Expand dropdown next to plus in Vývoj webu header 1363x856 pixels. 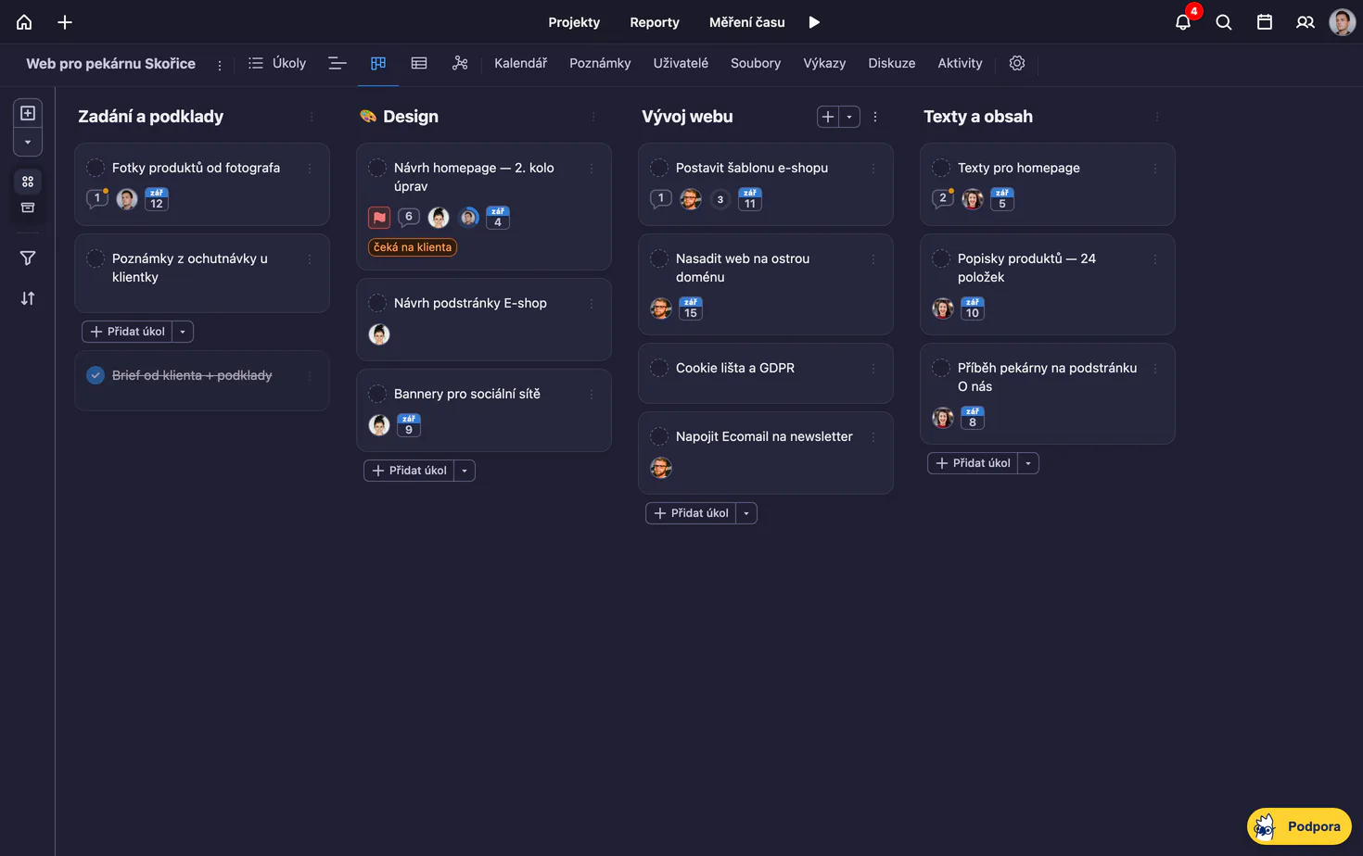tap(849, 117)
